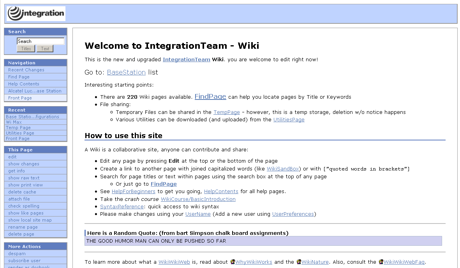Click the WikiWikiWebFaq interwiki icon
The height and width of the screenshot is (268, 460).
[x=381, y=262]
